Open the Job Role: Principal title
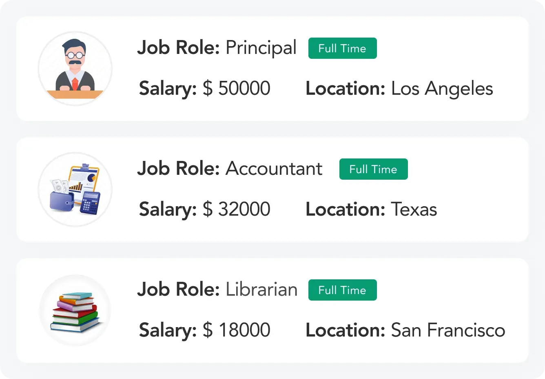Image resolution: width=545 pixels, height=379 pixels. (217, 48)
